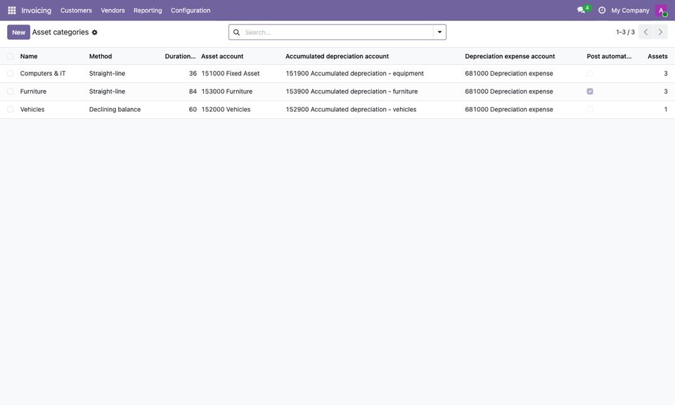675x405 pixels.
Task: Select the Computers & IT row checkbox
Action: point(11,74)
